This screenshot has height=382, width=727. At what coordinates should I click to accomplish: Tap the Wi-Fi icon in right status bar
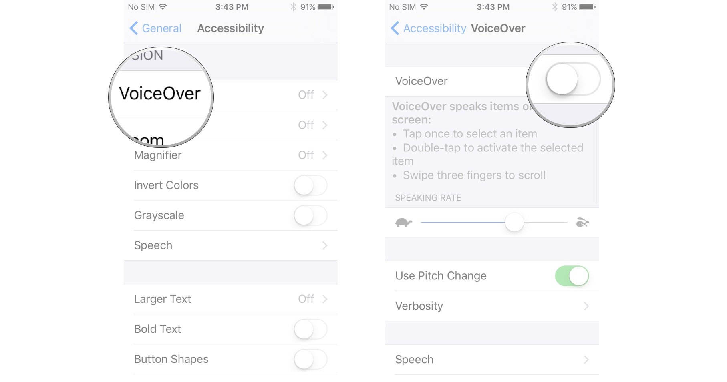pyautogui.click(x=424, y=7)
